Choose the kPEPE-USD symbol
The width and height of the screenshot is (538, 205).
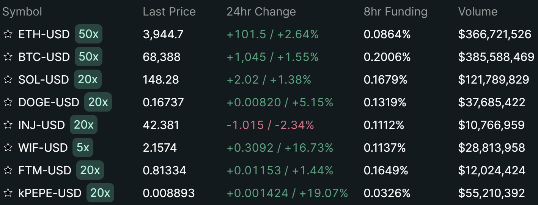pyautogui.click(x=50, y=193)
